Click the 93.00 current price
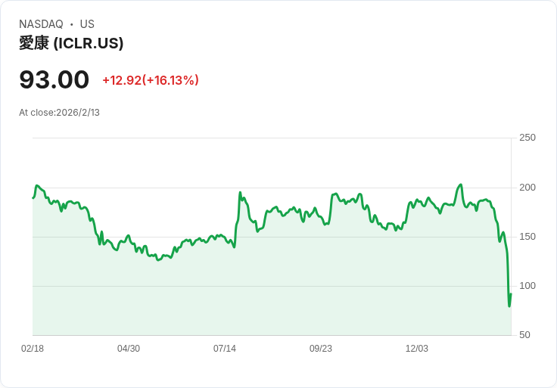 (54, 79)
